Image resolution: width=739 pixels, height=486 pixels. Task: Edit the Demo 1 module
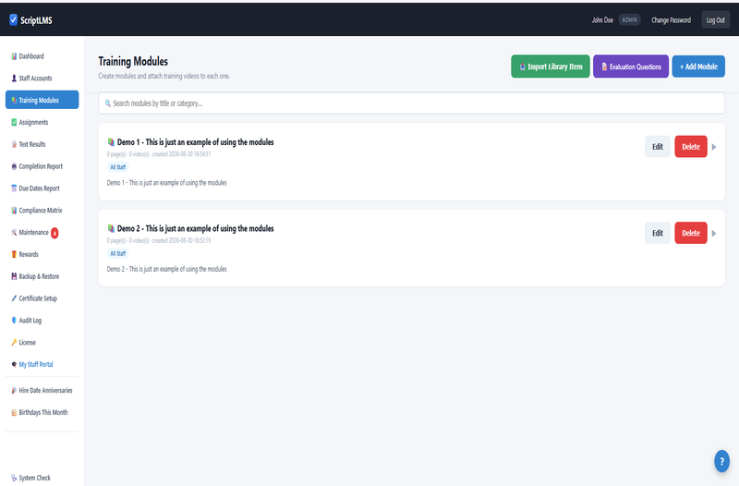658,147
